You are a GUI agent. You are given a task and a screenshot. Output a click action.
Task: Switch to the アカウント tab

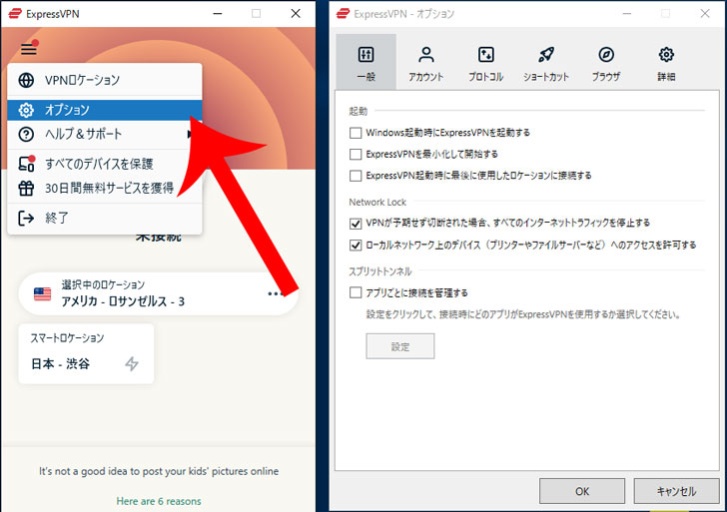425,62
